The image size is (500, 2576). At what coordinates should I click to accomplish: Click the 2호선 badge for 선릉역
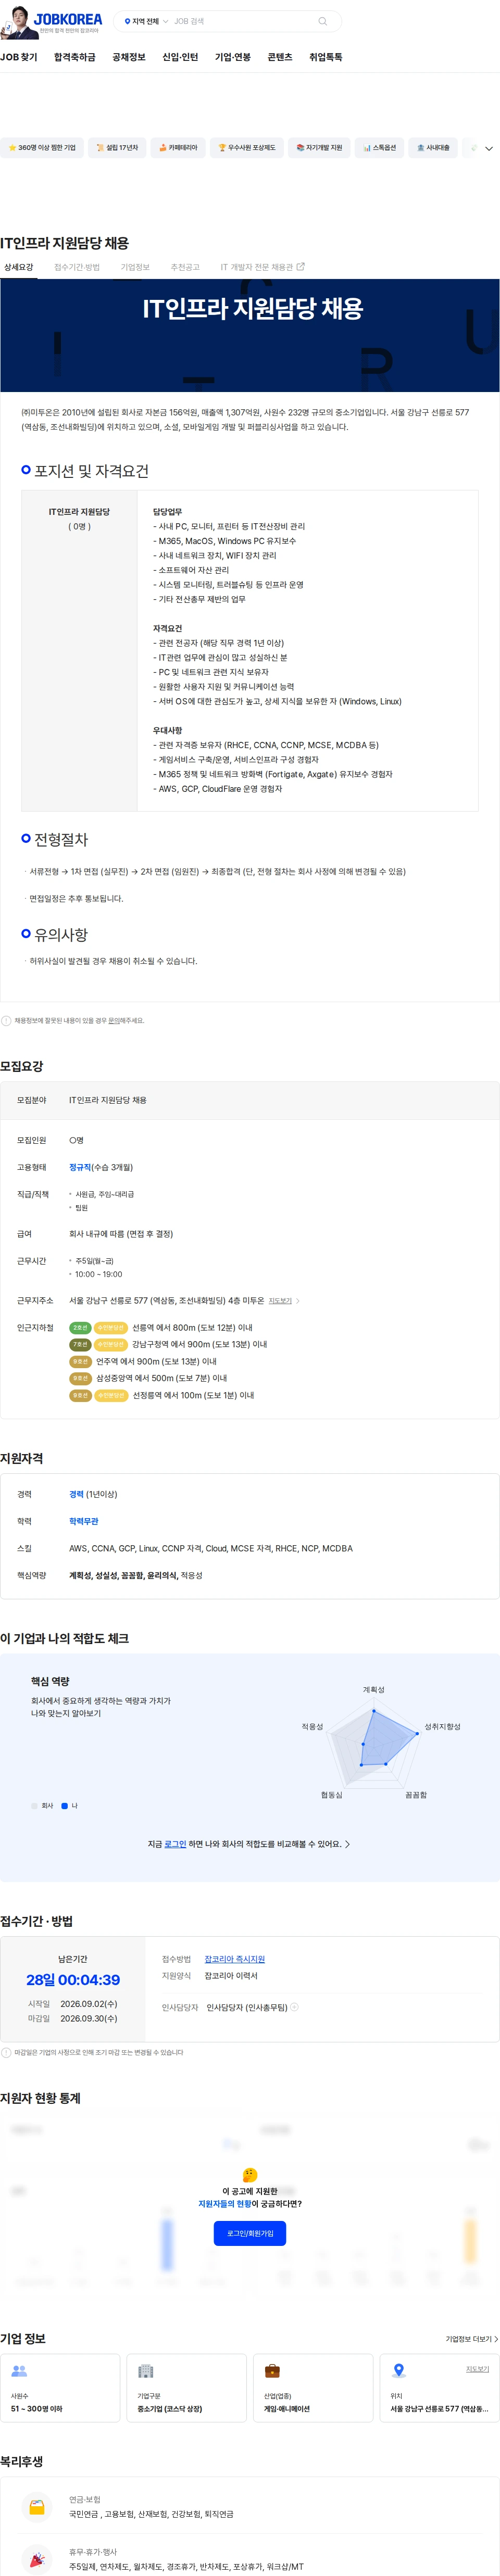[80, 1328]
